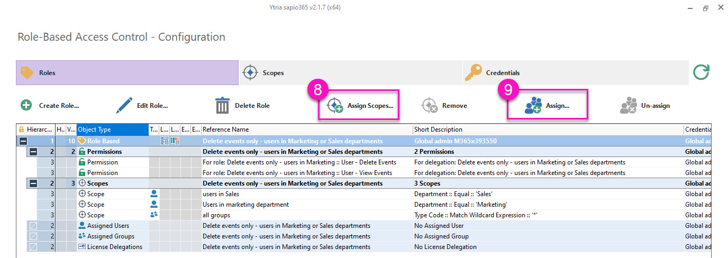Toggle the empty box beside License Delegations

(33, 247)
